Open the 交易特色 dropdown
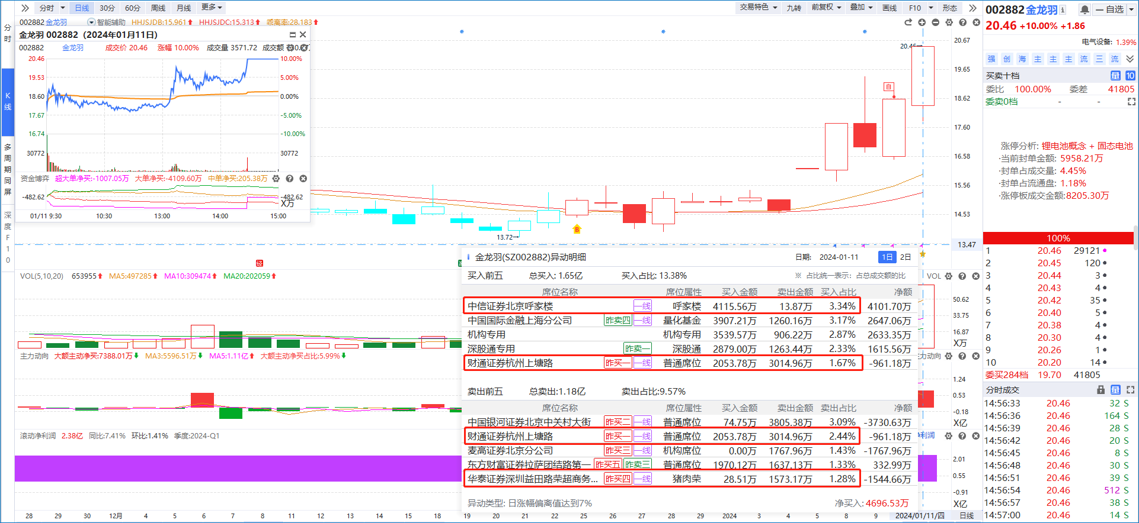Screen dimensions: 1139x523 (x=759, y=7)
